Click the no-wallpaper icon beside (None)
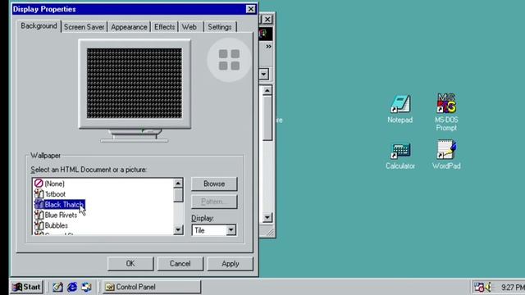 [39, 184]
